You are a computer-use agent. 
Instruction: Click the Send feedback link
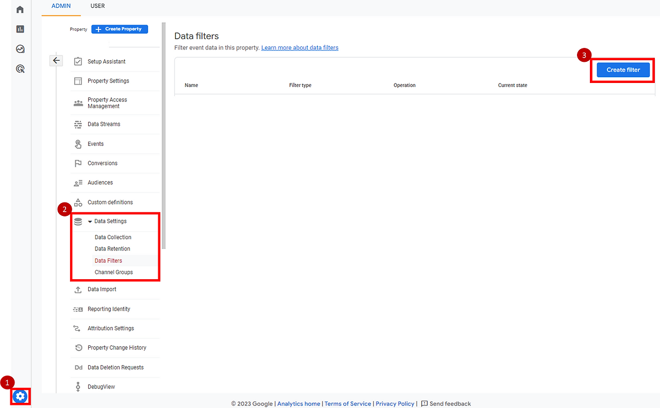pos(450,404)
